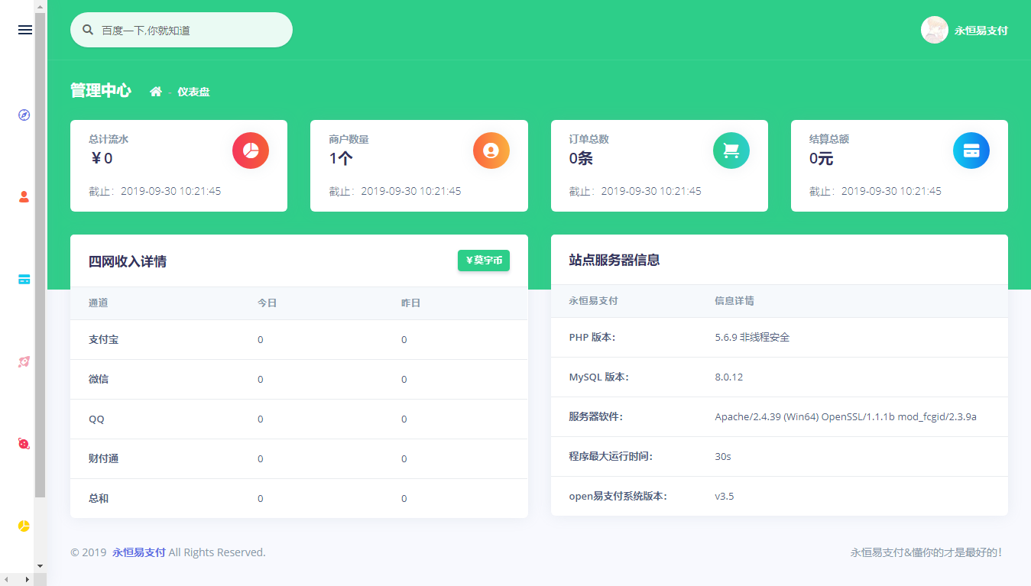Click the hamburger menu icon
Screen dimensions: 1031x586
pyautogui.click(x=24, y=30)
